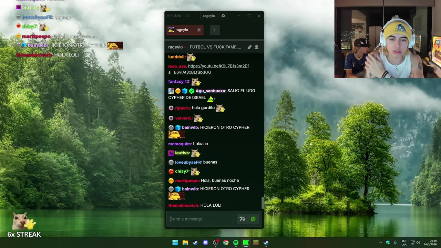Open second Steam icon in taskbar

[x=266, y=242]
